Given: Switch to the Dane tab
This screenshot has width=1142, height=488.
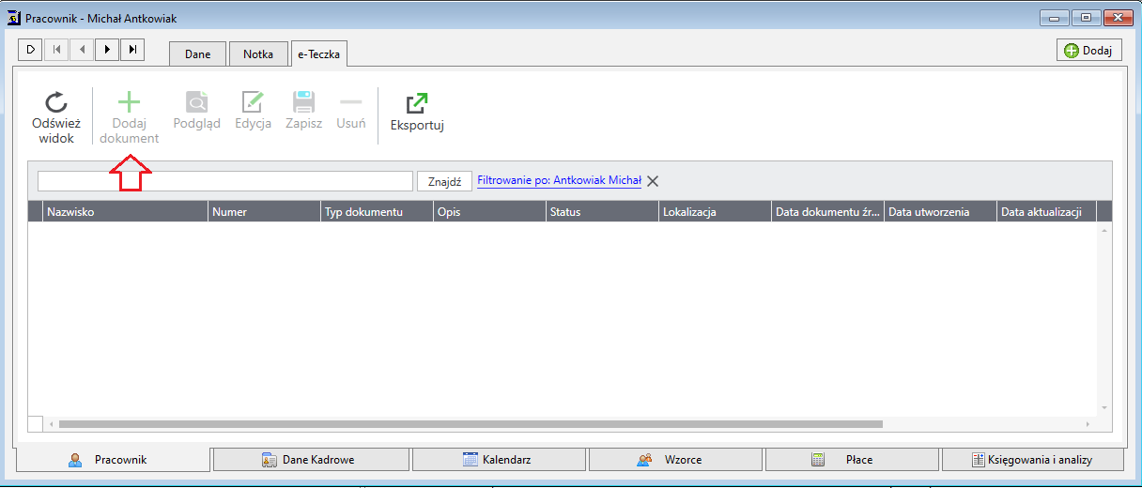Looking at the screenshot, I should pos(197,53).
